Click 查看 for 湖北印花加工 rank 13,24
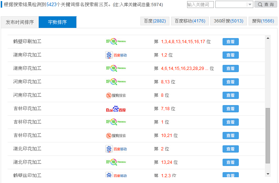 click(x=231, y=162)
